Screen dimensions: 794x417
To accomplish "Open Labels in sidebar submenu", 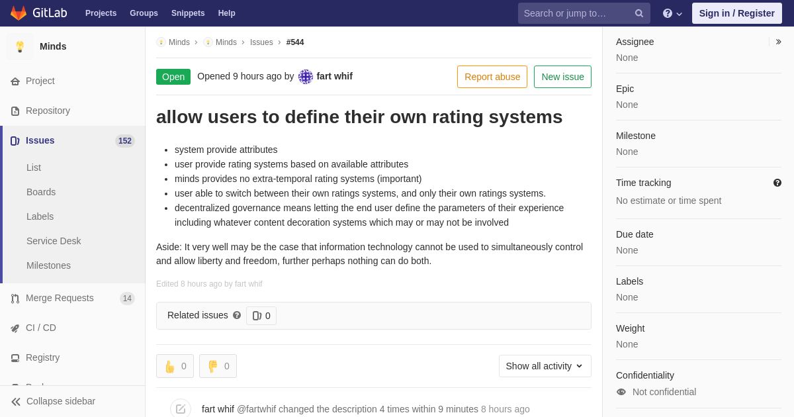I will (x=40, y=216).
